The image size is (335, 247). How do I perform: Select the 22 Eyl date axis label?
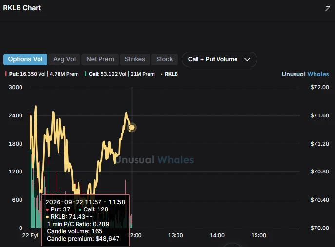pyautogui.click(x=30, y=235)
